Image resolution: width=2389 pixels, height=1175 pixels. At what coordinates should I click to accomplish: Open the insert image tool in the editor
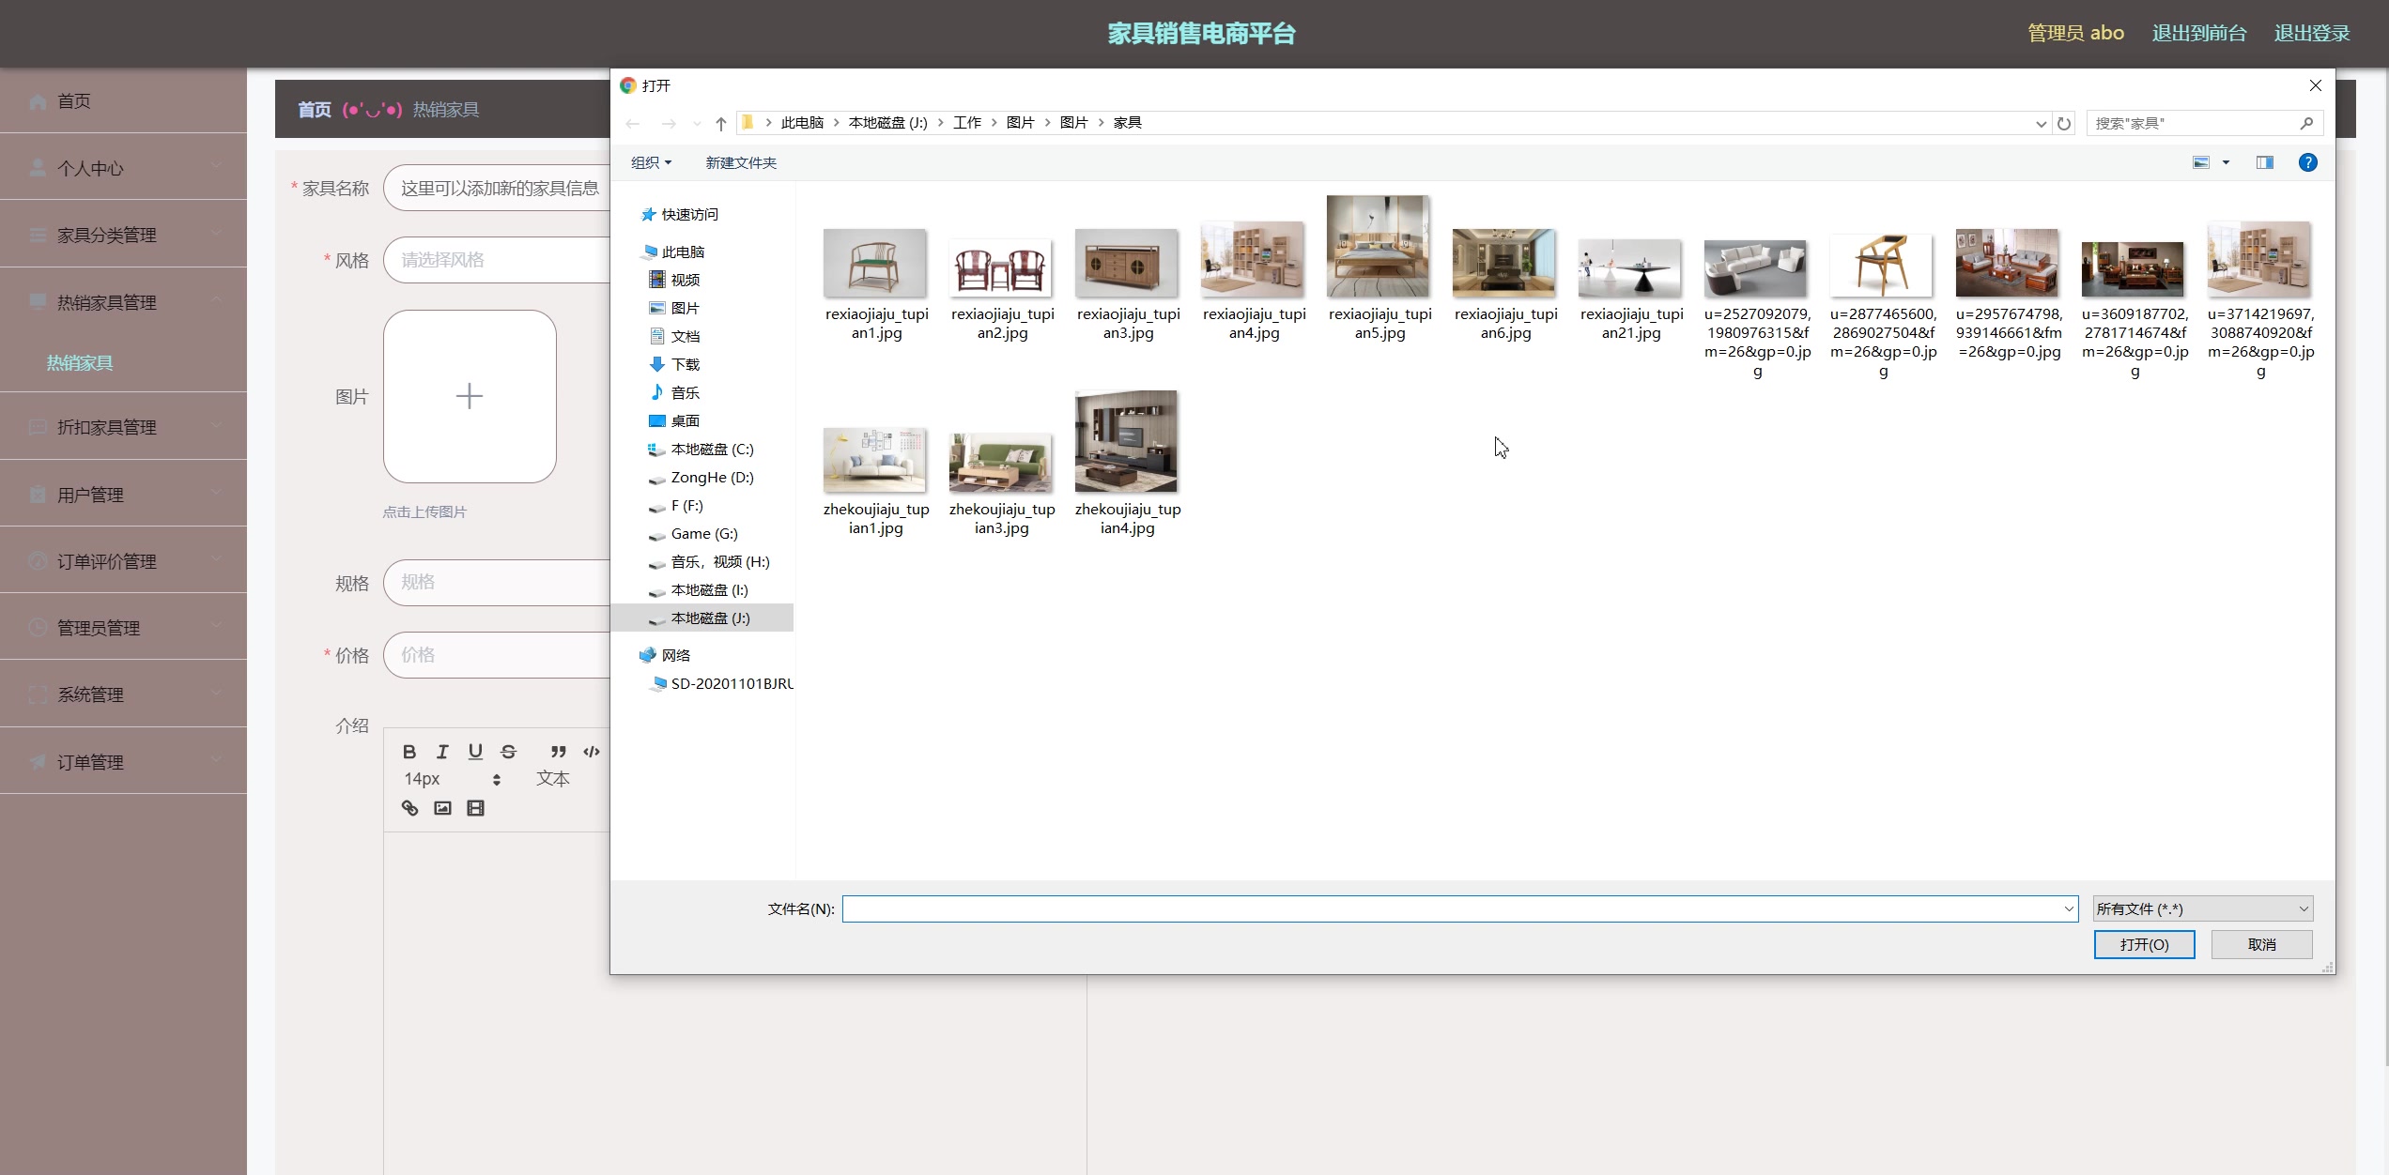click(x=441, y=807)
